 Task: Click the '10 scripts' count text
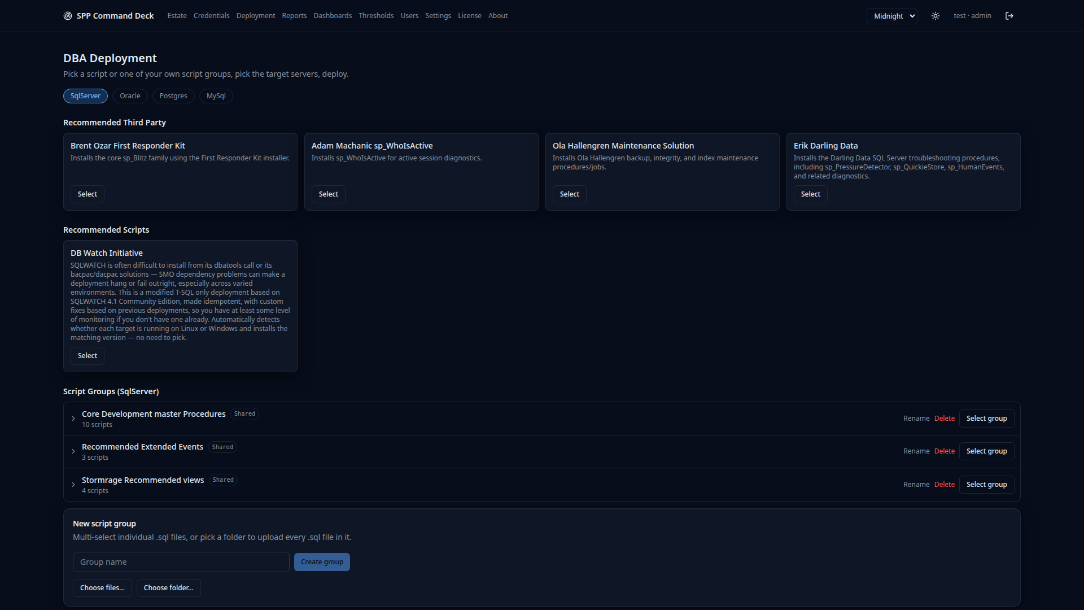97,425
